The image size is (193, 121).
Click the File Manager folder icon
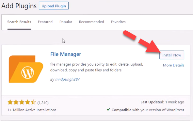pos(26,69)
